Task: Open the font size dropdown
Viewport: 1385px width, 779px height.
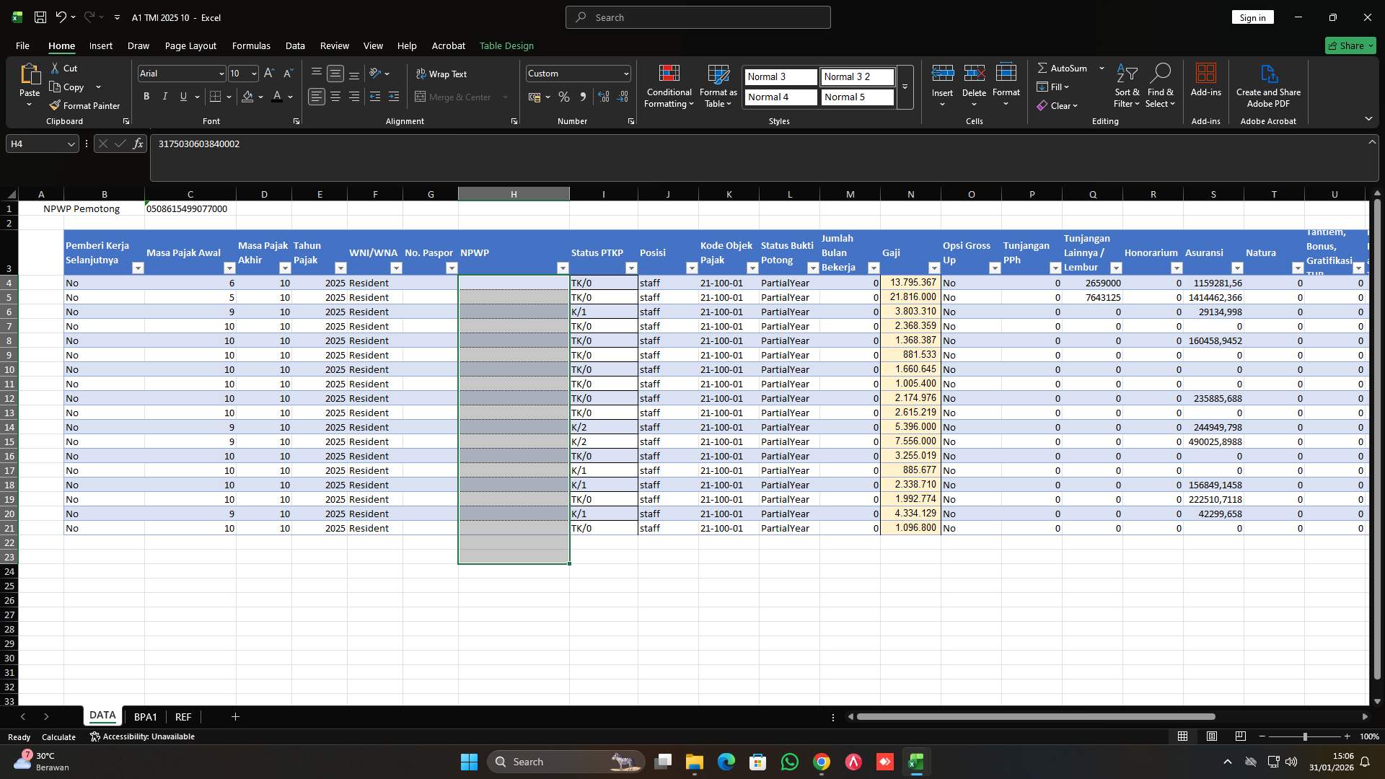Action: tap(253, 73)
